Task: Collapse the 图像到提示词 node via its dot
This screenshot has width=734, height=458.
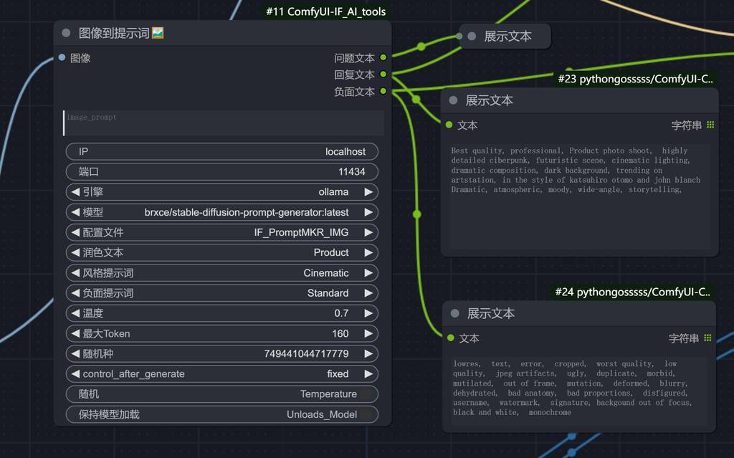Action: pyautogui.click(x=67, y=33)
